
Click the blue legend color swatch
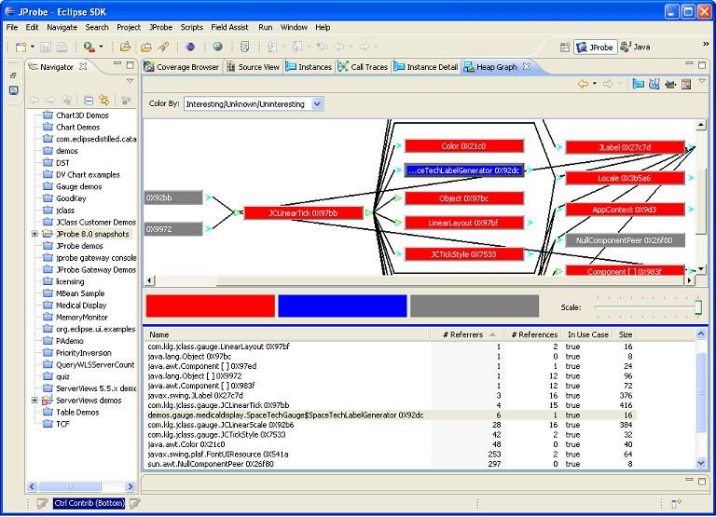click(x=342, y=306)
